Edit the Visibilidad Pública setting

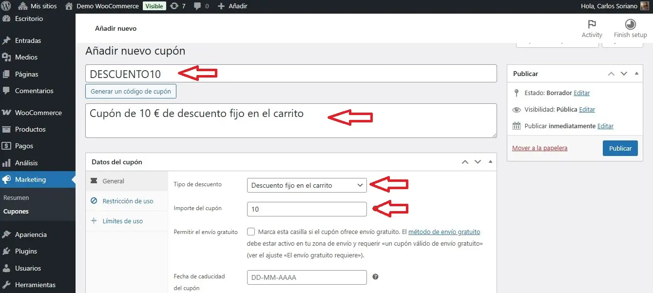point(587,109)
